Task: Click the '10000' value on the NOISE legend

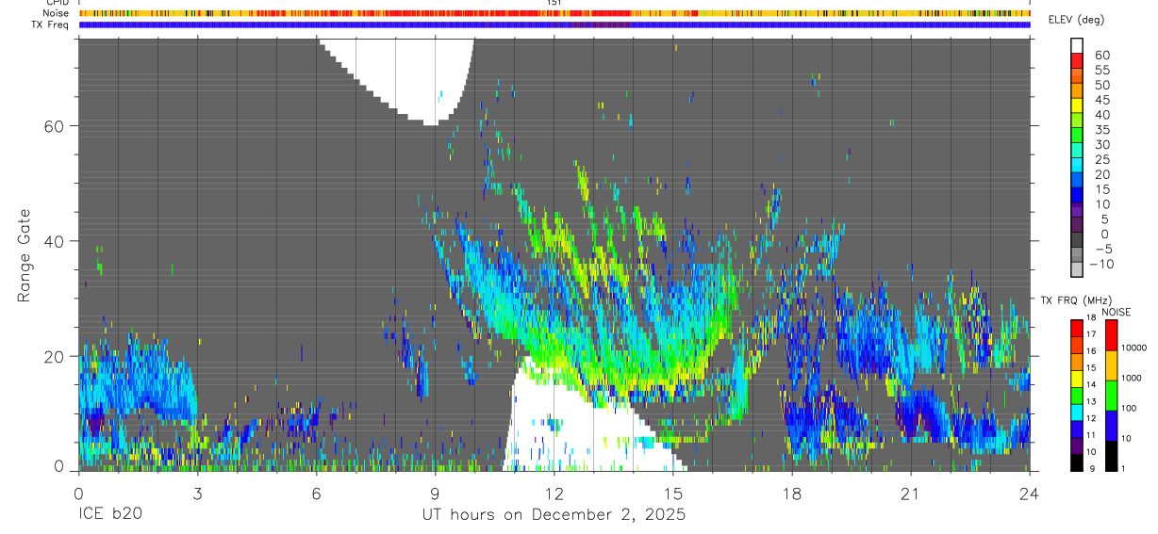Action: tap(1133, 348)
